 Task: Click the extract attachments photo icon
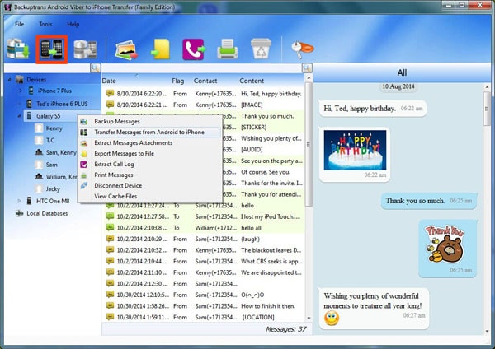[125, 49]
